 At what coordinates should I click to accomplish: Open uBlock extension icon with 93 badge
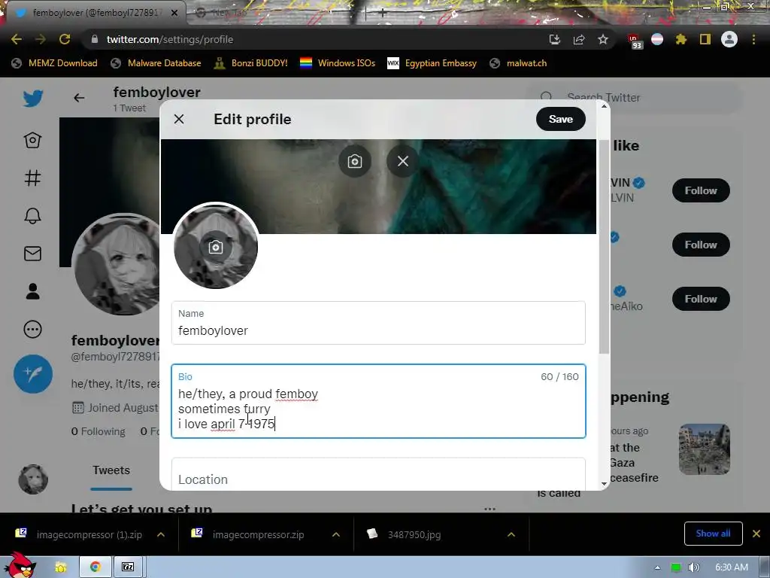(634, 41)
